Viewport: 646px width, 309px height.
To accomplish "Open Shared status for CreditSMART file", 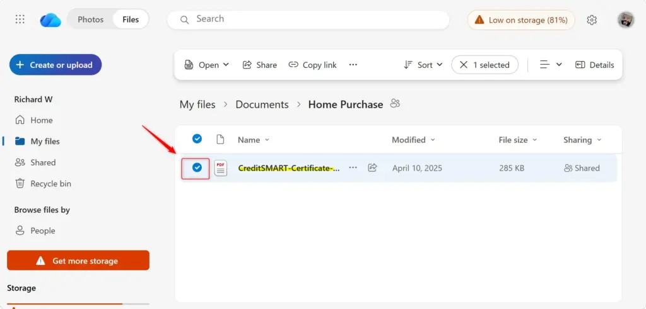I will (582, 168).
